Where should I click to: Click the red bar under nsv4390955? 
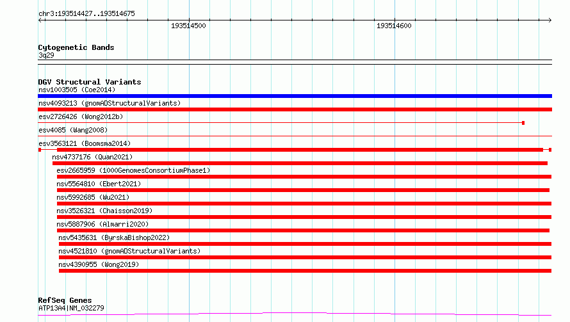coord(305,271)
